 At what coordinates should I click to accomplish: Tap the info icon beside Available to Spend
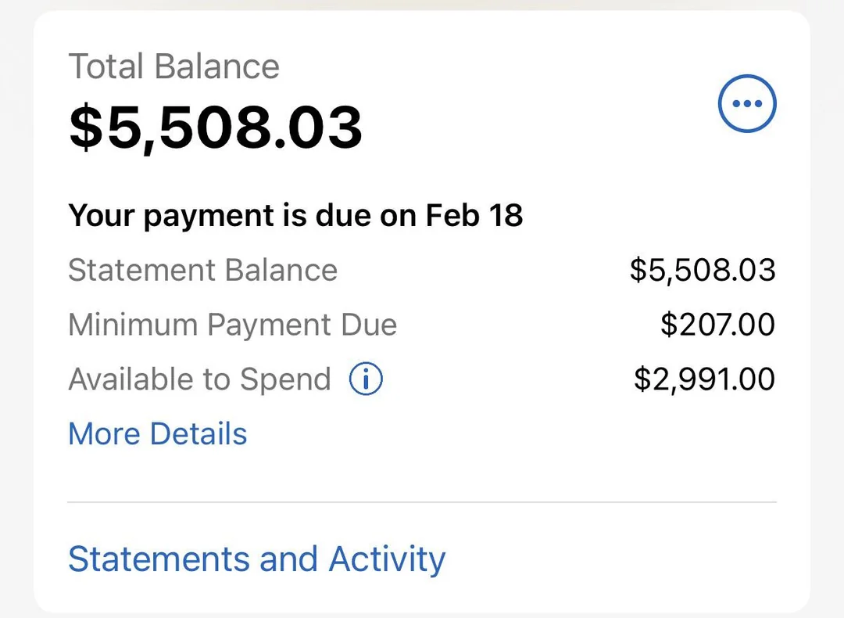pyautogui.click(x=365, y=379)
